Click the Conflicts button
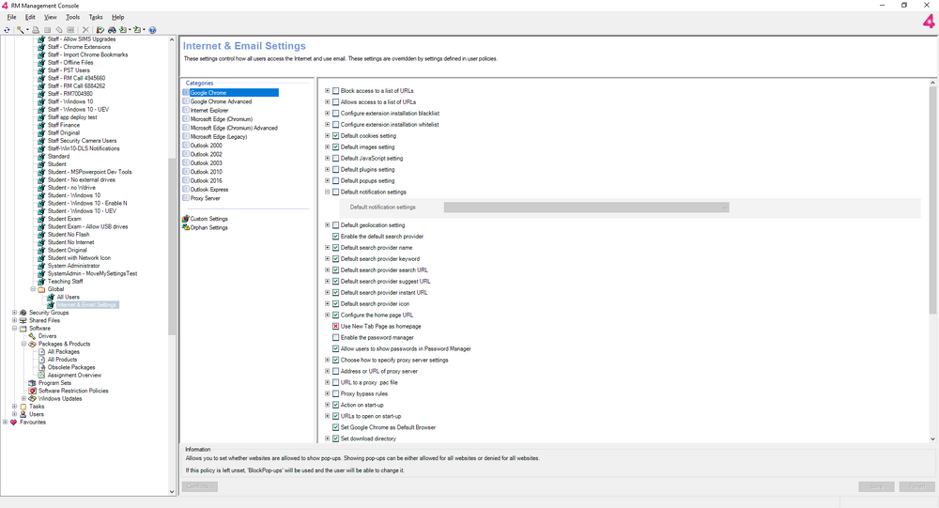Viewport: 939px width, 508px height. pos(199,486)
